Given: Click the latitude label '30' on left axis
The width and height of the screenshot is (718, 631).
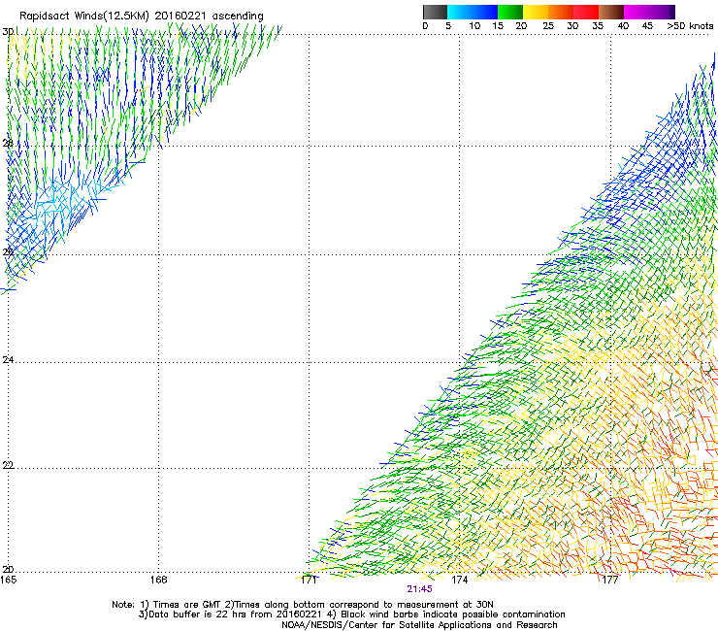Looking at the screenshot, I should pos(8,32).
